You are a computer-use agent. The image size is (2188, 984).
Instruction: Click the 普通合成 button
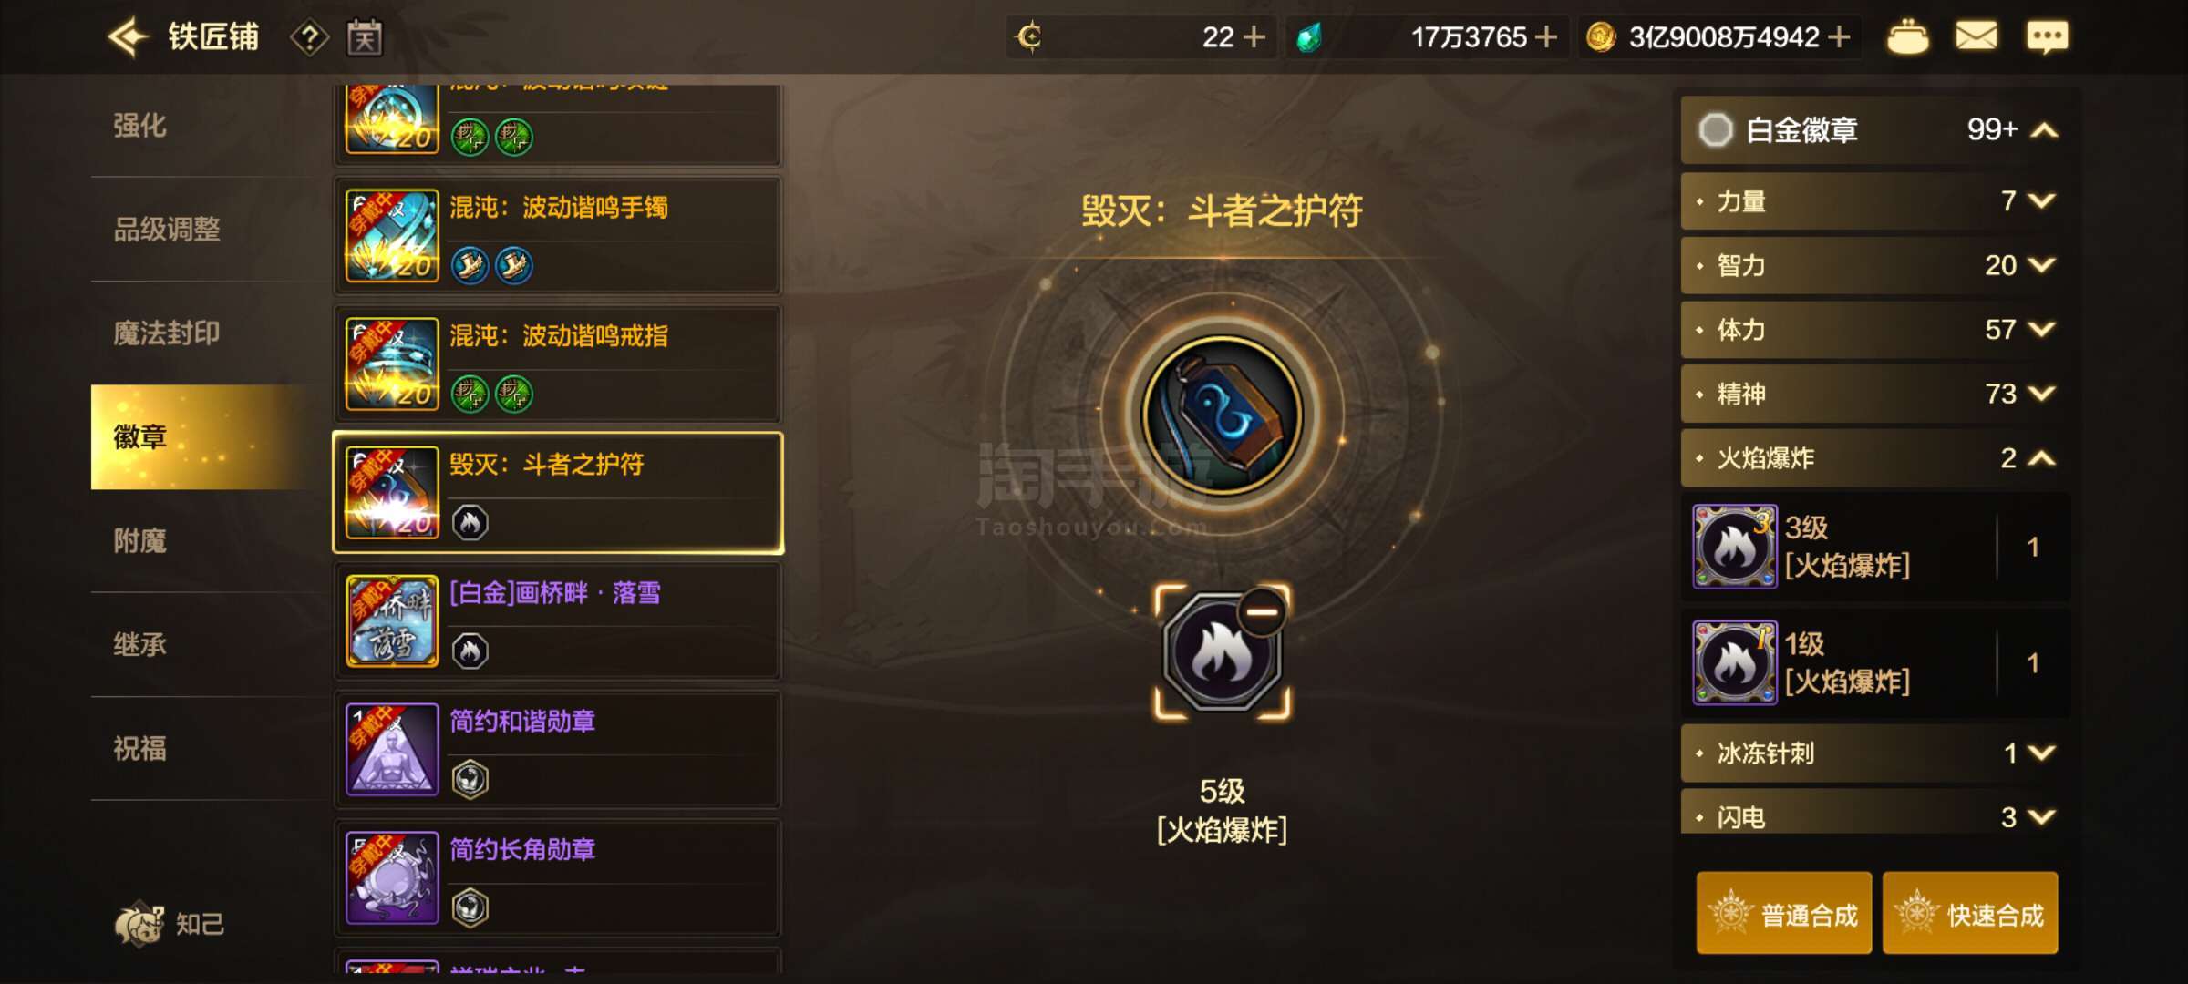click(x=1784, y=913)
